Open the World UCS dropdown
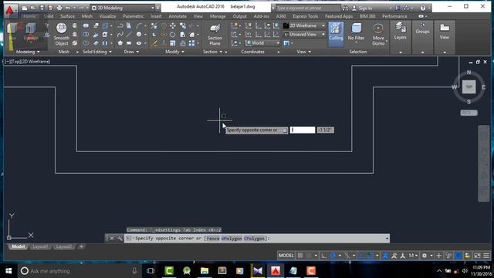Screen dimensions: 494x278 (262, 43)
